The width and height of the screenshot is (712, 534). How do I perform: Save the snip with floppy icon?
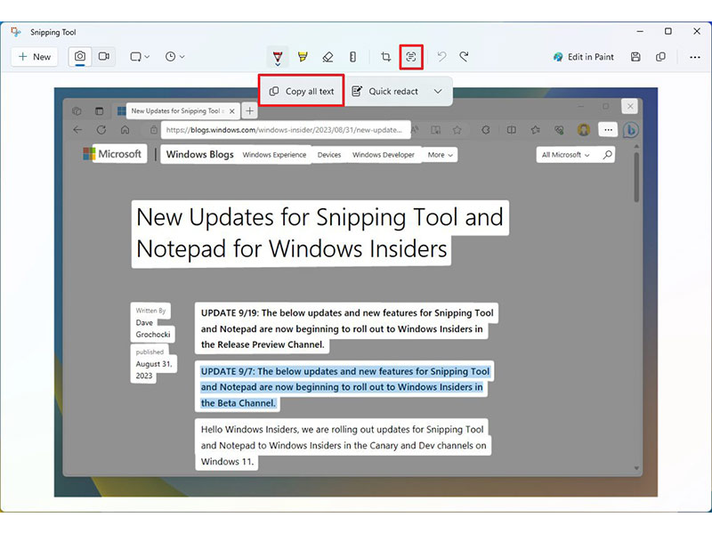635,57
